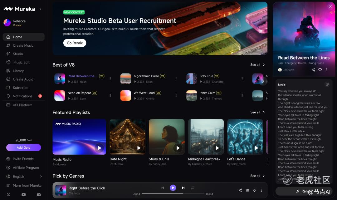
Task: Skip to next track in player bar
Action: click(183, 188)
